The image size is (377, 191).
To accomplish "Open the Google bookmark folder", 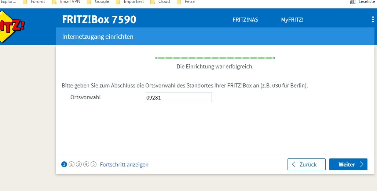I will pos(98,2).
